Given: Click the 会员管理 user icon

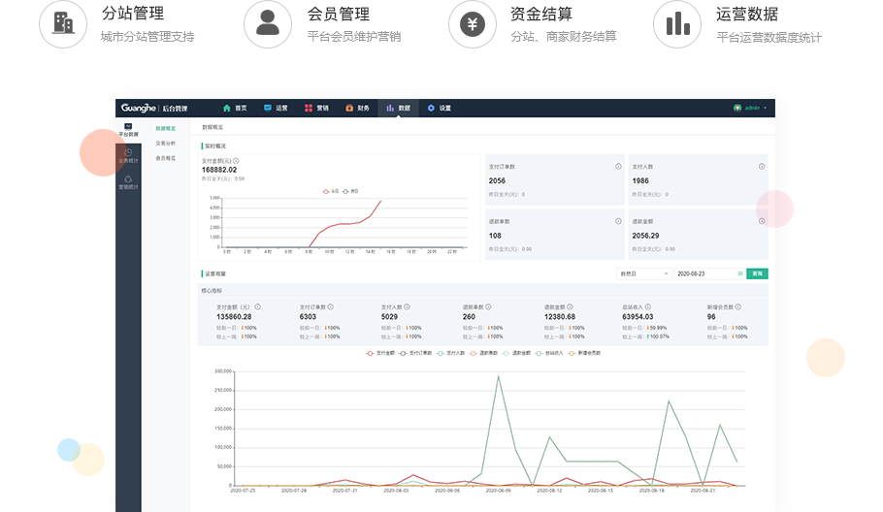Looking at the screenshot, I should pyautogui.click(x=268, y=24).
